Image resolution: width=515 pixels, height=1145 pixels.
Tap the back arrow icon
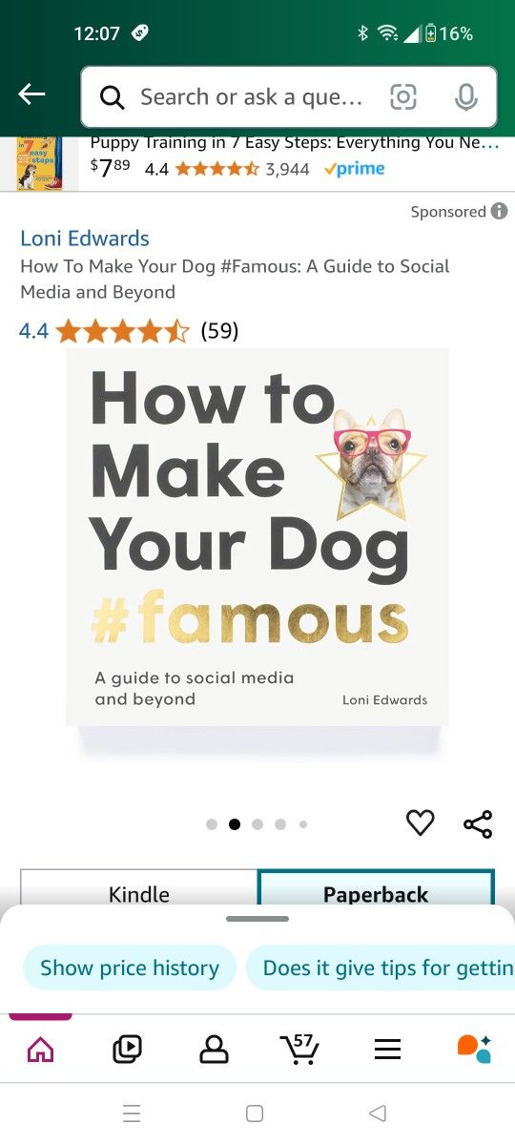[x=31, y=94]
